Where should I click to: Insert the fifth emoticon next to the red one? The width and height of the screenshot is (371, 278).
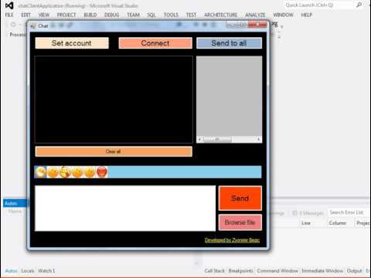tap(90, 172)
